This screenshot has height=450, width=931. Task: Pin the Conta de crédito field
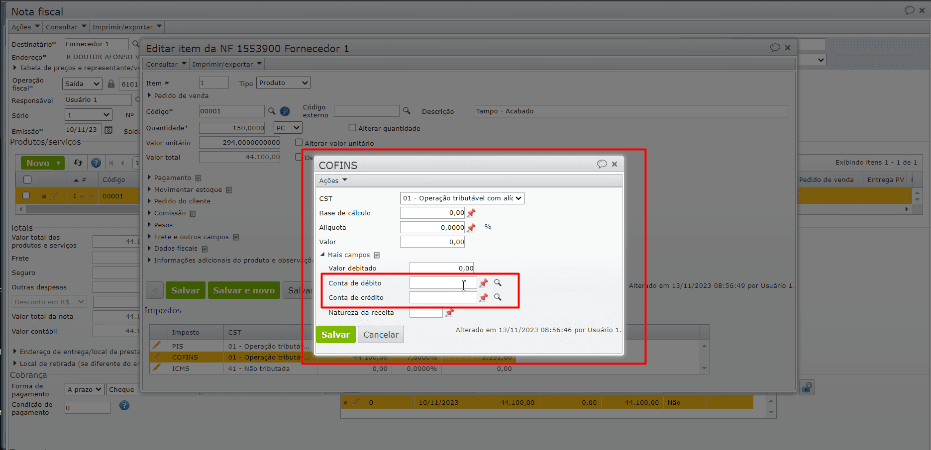(483, 297)
